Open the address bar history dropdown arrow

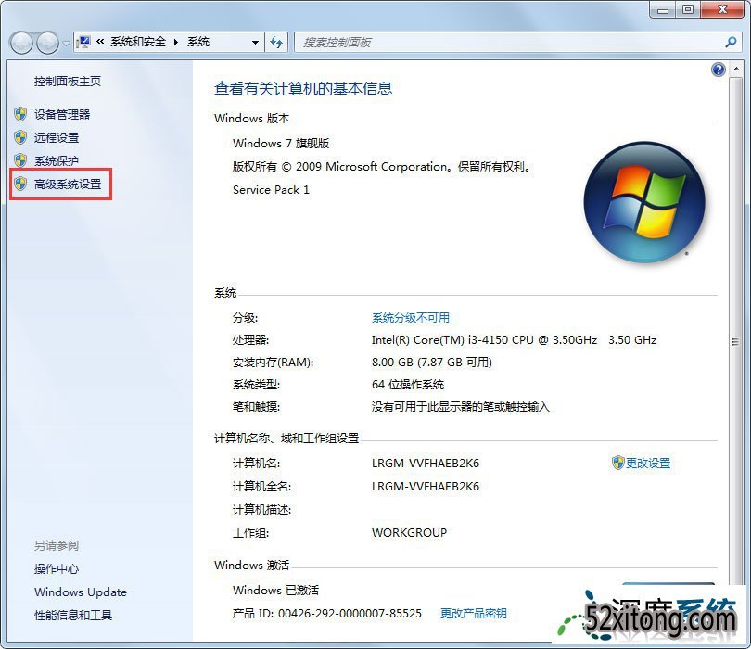click(x=255, y=43)
